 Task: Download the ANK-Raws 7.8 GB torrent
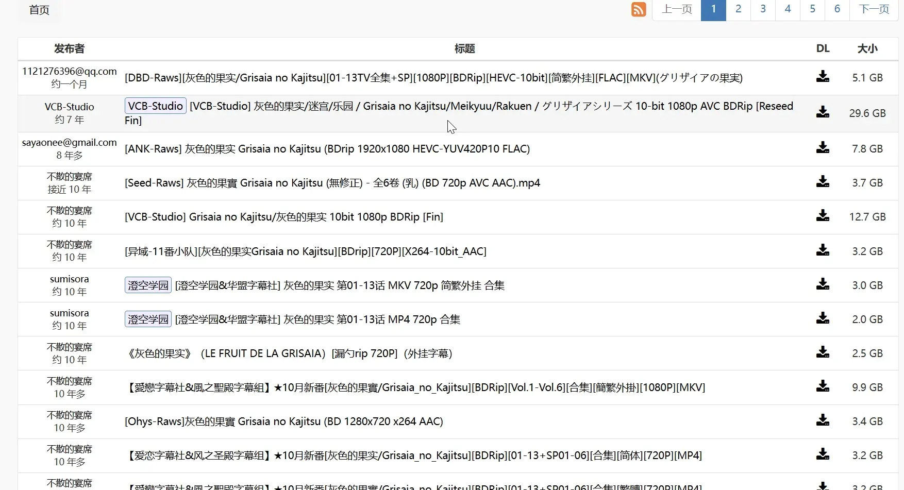point(823,148)
